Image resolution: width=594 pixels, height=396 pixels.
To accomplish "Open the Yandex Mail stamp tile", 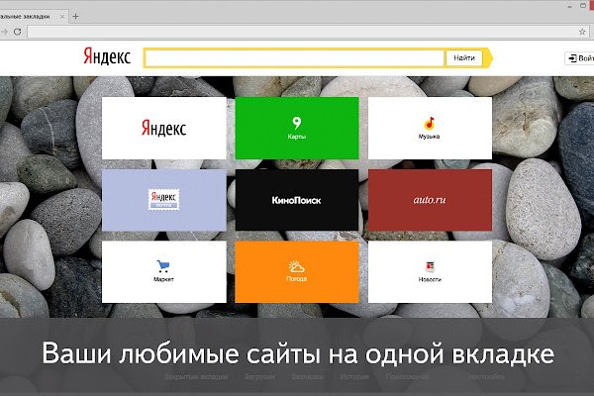I will (x=163, y=199).
